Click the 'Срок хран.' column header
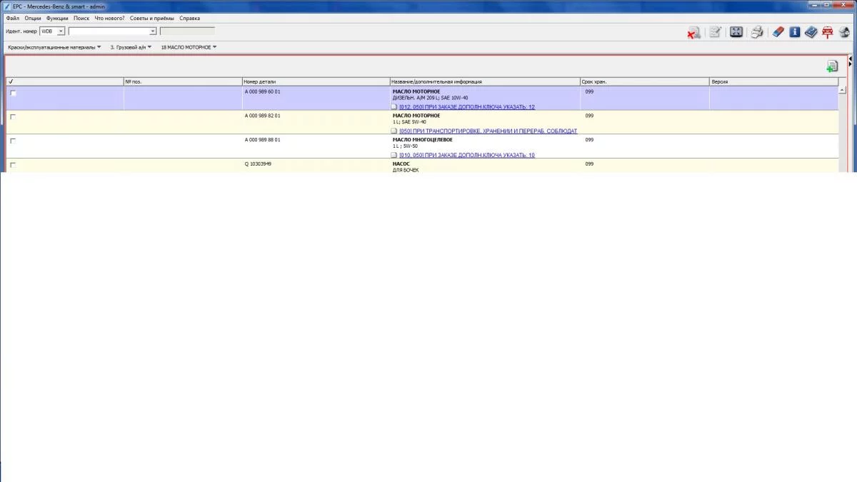The width and height of the screenshot is (857, 482). [644, 81]
